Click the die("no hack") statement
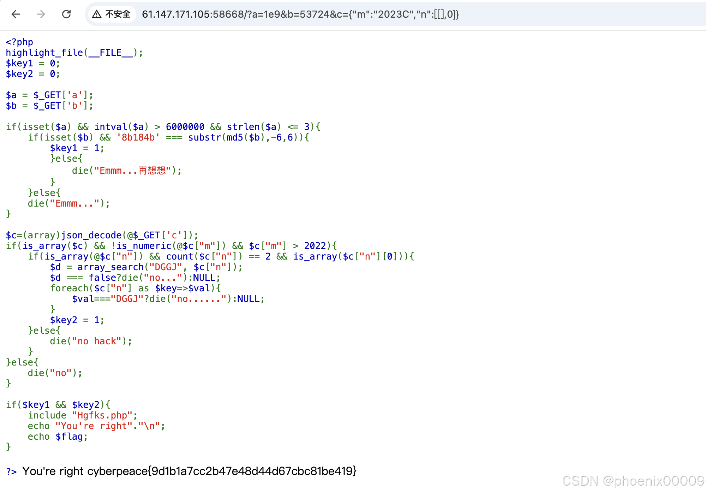The width and height of the screenshot is (706, 493). (x=91, y=341)
